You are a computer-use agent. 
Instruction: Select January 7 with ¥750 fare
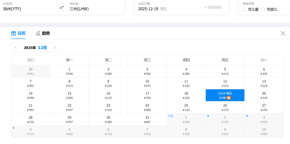pyautogui.click(x=147, y=131)
